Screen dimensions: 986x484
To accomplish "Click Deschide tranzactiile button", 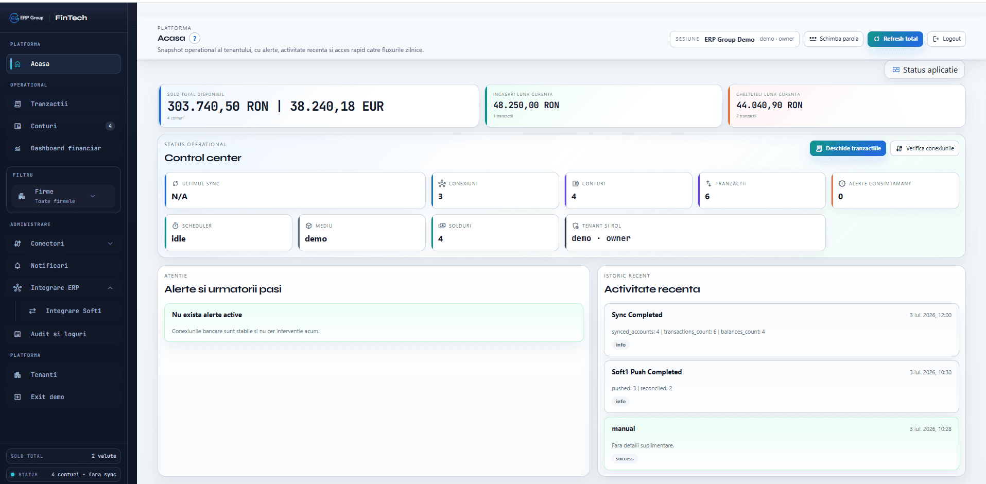I will (847, 148).
